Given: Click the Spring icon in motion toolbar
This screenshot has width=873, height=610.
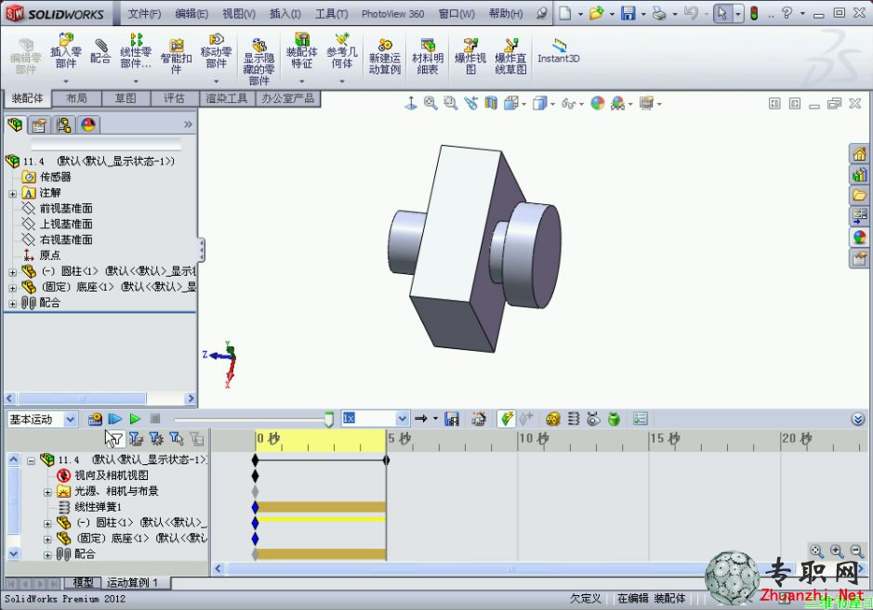Looking at the screenshot, I should (574, 419).
